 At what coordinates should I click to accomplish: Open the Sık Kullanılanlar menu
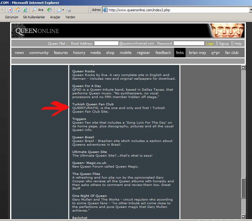coord(34,17)
